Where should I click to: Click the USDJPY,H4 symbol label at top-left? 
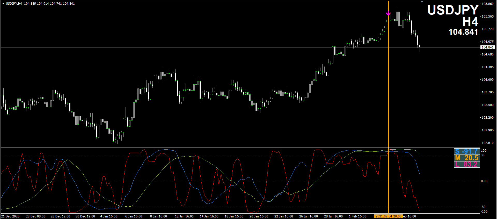(x=14, y=4)
